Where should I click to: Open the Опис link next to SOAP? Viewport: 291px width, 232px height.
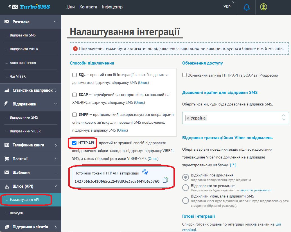pos(140,102)
